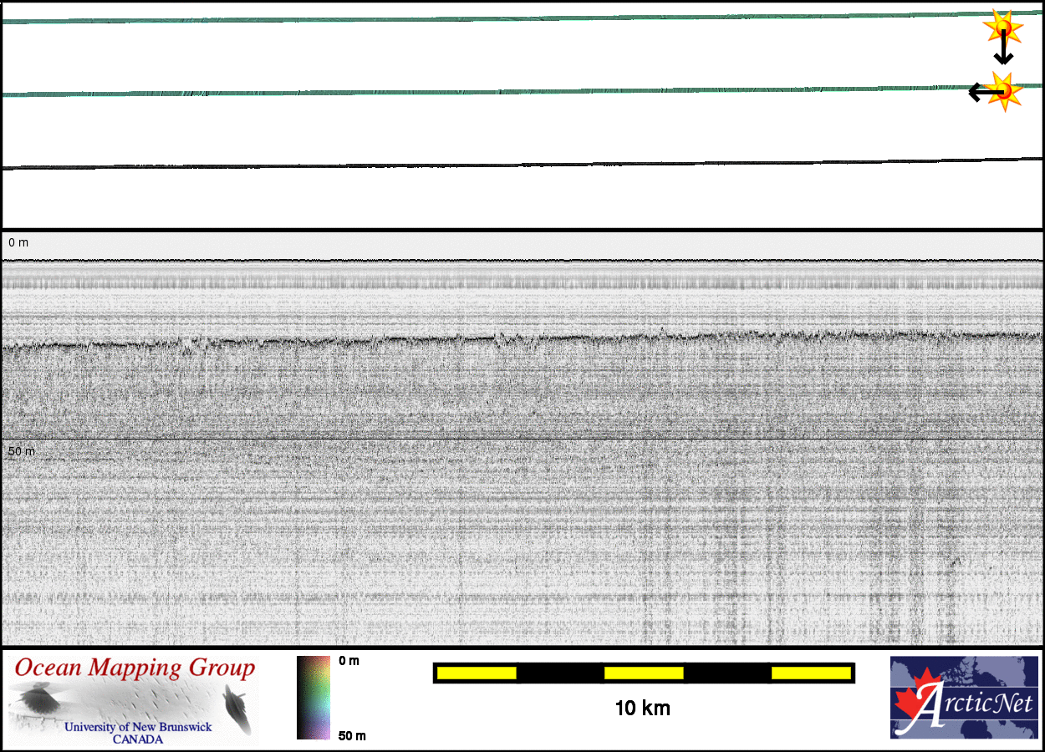Viewport: 1045px width, 752px height.
Task: Click the left-pointing black arrow
Action: pyautogui.click(x=978, y=92)
